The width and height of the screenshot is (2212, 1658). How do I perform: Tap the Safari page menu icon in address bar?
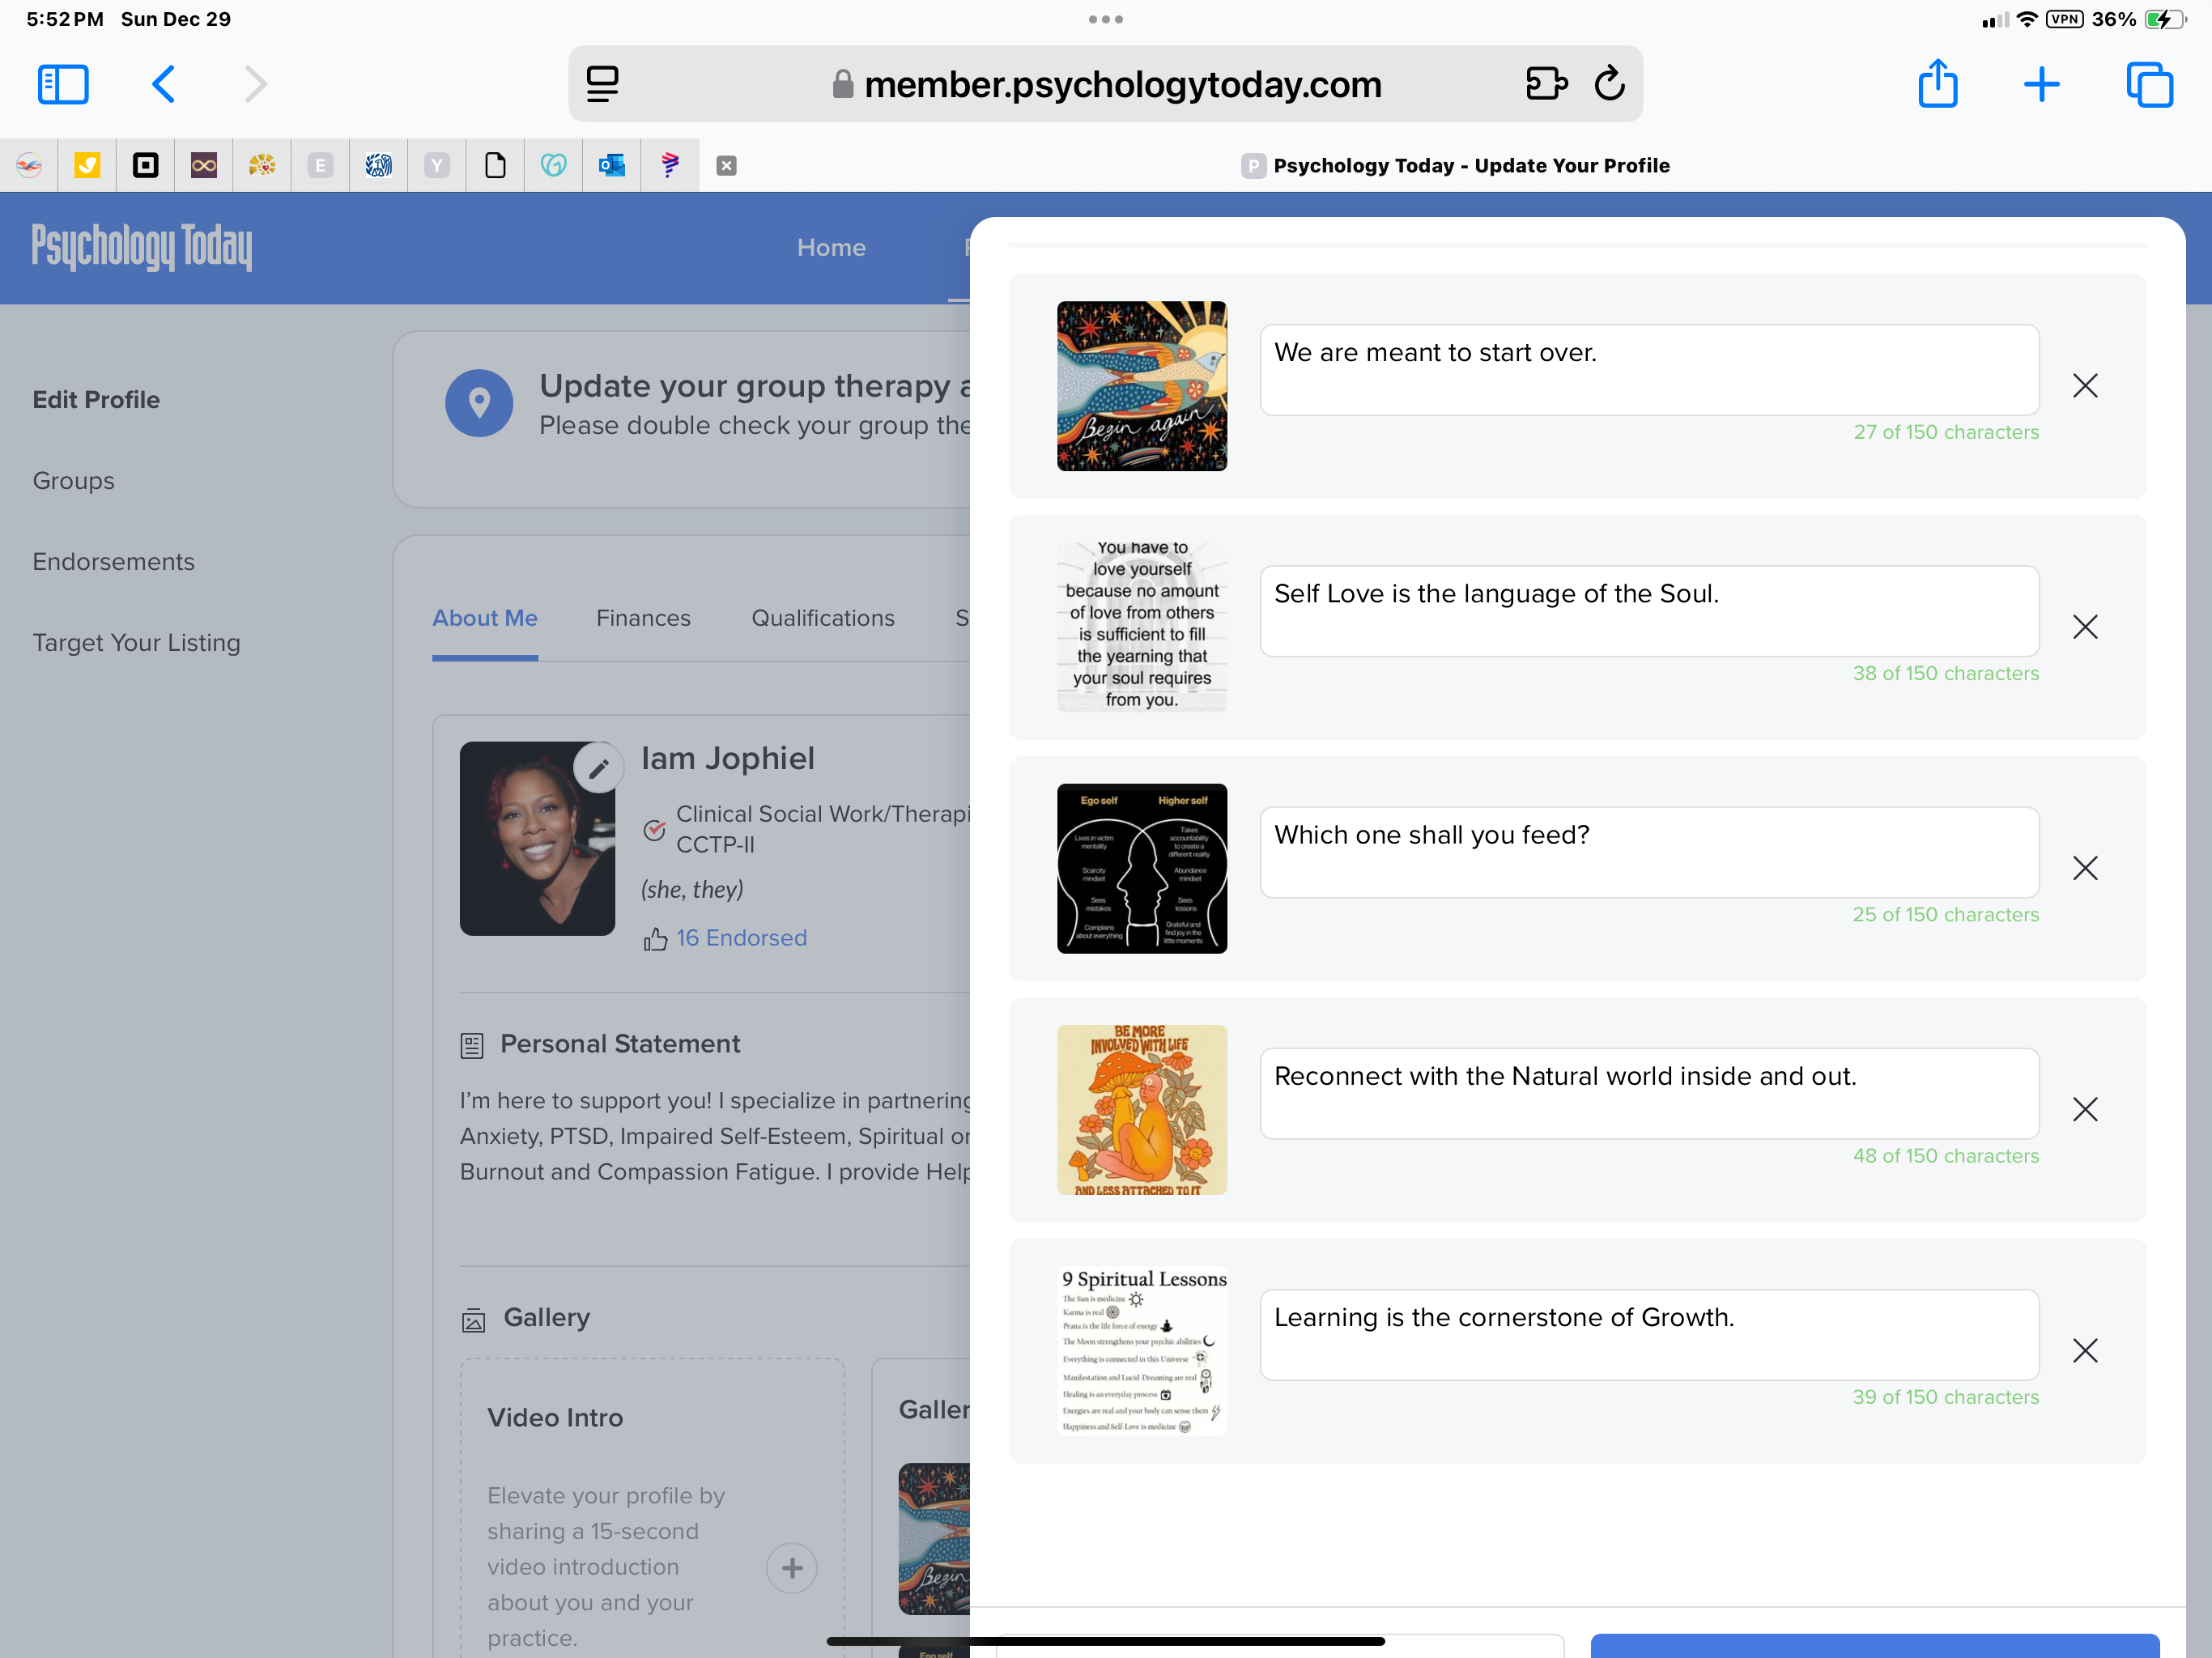coord(602,84)
